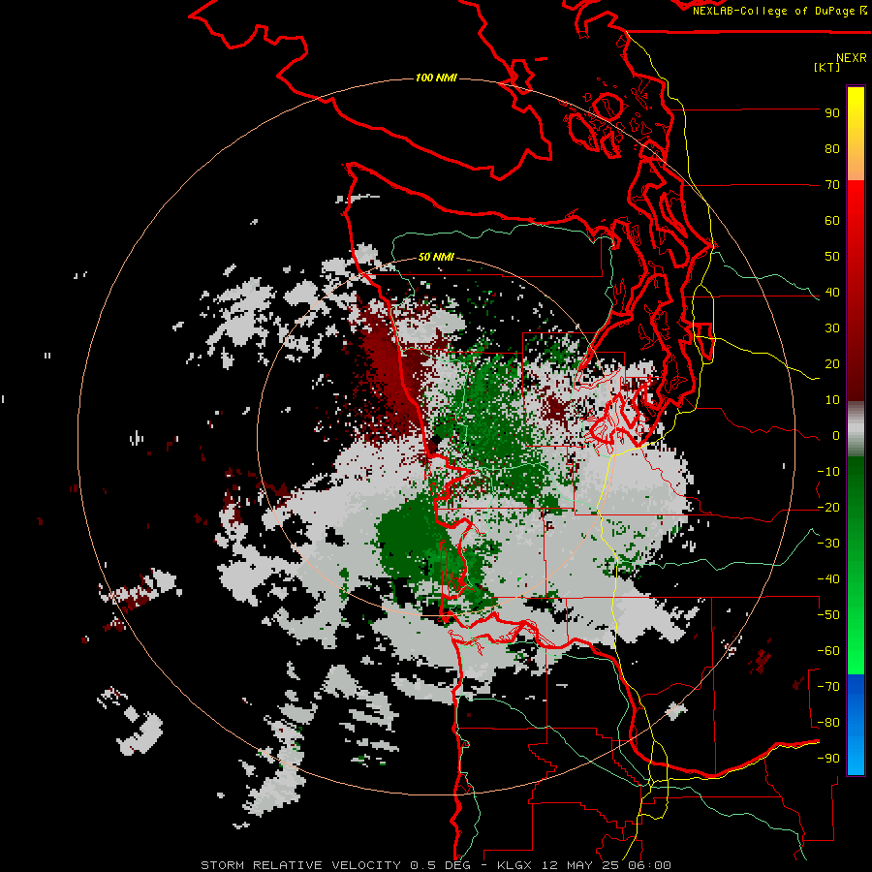Click the 06:00 time in caption
This screenshot has width=872, height=872.
[x=647, y=865]
